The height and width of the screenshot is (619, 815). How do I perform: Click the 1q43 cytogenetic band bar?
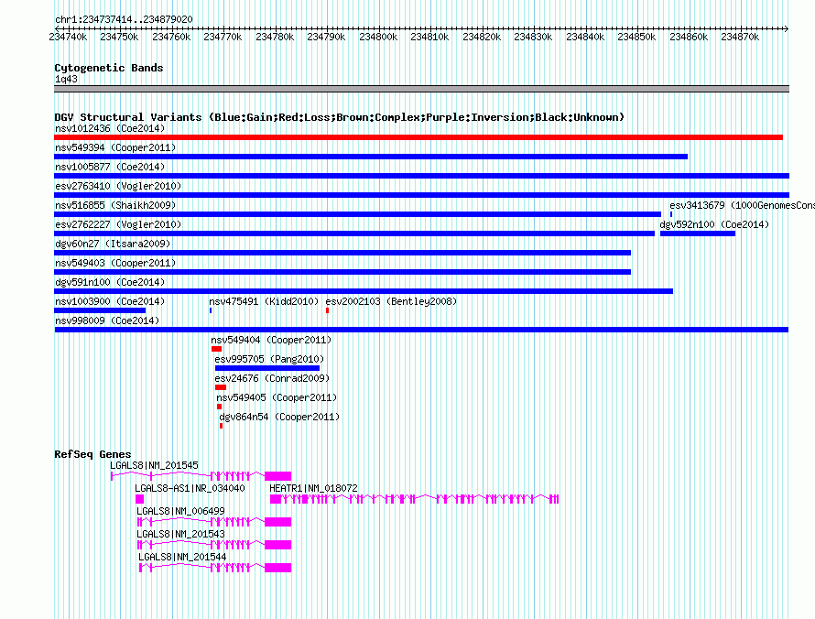coord(421,89)
